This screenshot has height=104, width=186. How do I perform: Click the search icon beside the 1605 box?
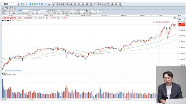coord(19,4)
